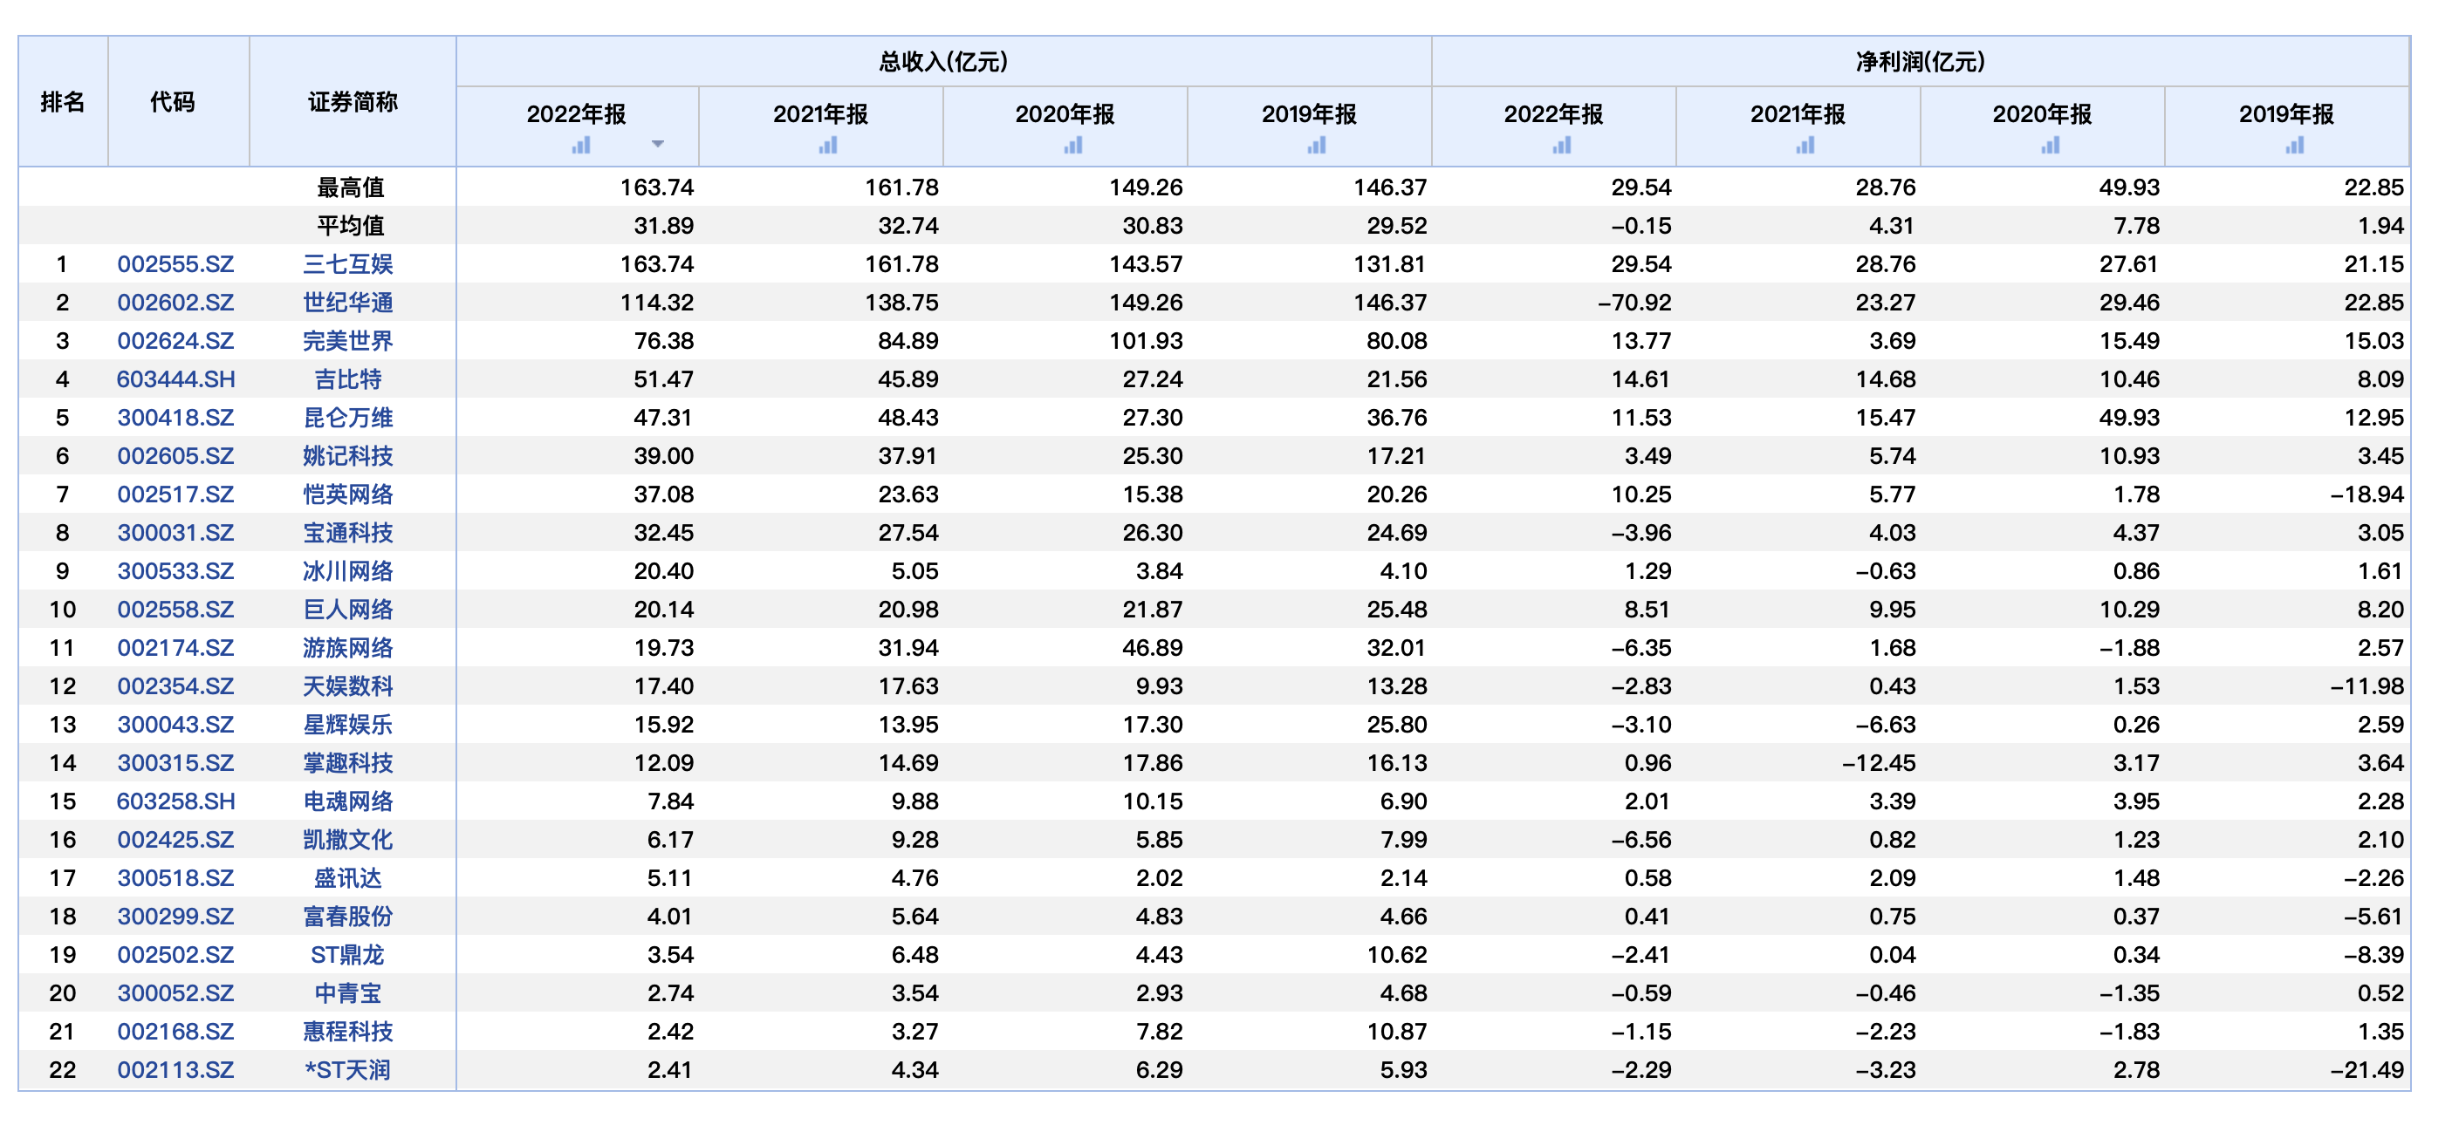Open stock code 002558.SZ

(x=175, y=610)
